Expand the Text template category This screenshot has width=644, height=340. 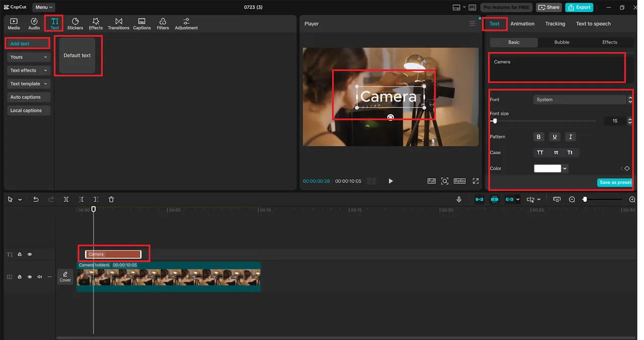click(x=29, y=84)
